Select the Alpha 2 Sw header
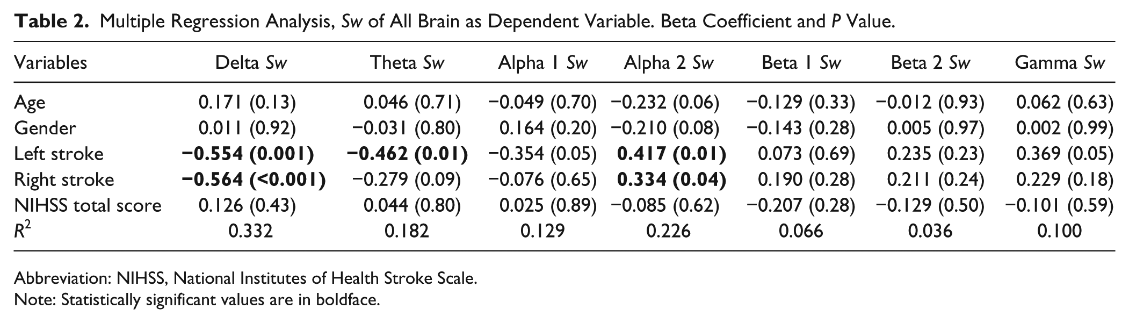The image size is (1129, 323). pos(668,63)
